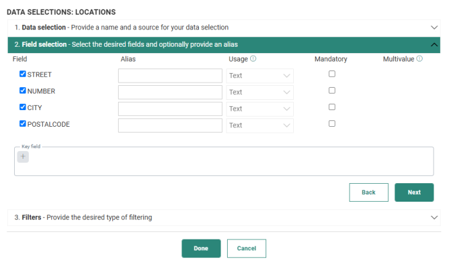Screen dimensions: 449x267
Task: Collapse the Field selection section chevron
Action: pos(434,45)
